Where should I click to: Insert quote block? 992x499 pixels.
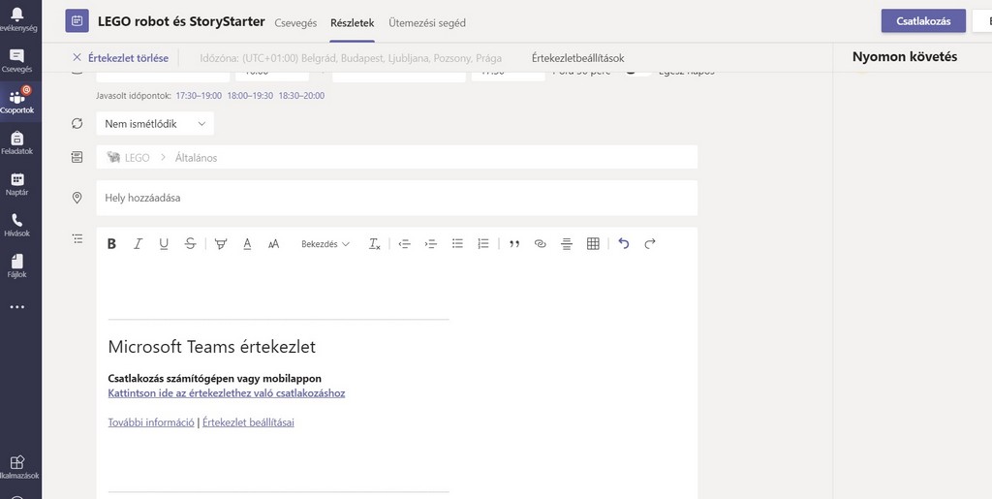click(514, 243)
